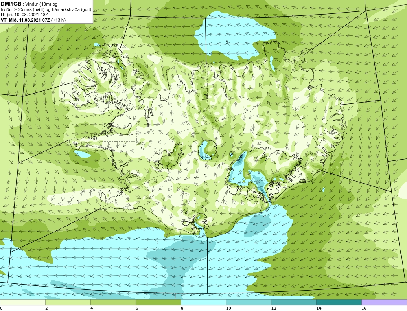Screen dimensions: 407x311
Task: Click the 6–8 m/s dark green swatch
Action: click(158, 302)
